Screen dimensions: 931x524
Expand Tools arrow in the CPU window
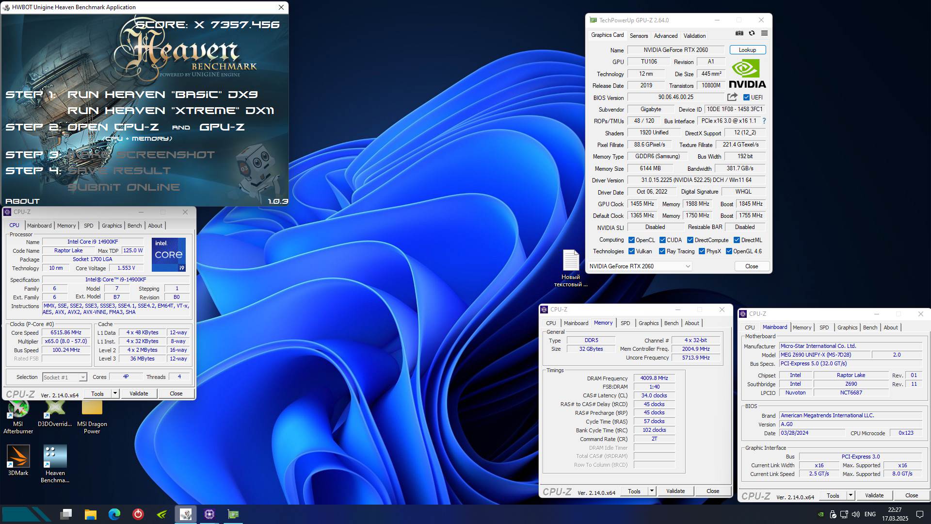pos(115,393)
